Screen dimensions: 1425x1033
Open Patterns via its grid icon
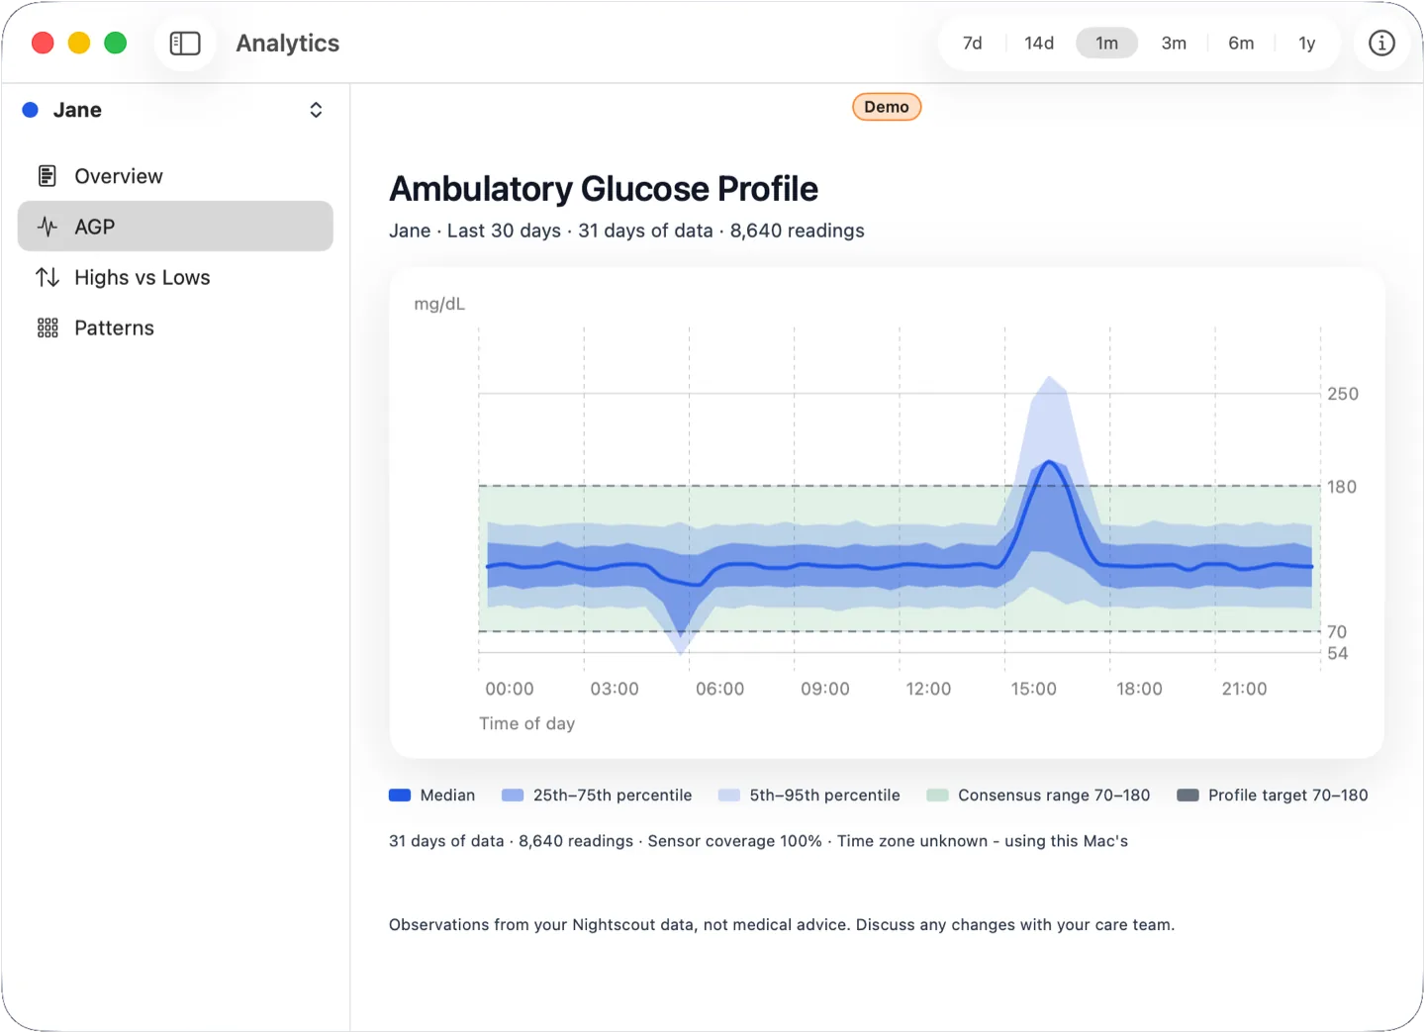click(47, 328)
